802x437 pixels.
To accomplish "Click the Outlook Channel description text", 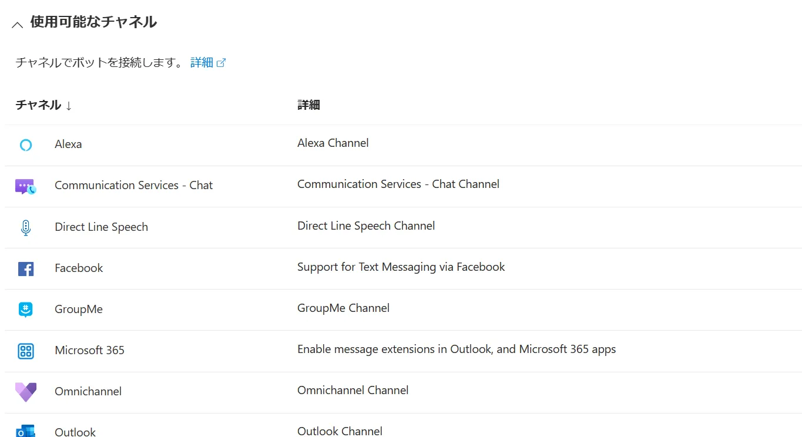I will pos(340,431).
